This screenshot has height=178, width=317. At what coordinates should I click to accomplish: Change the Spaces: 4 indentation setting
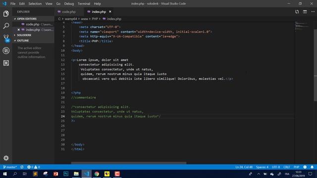(262, 167)
